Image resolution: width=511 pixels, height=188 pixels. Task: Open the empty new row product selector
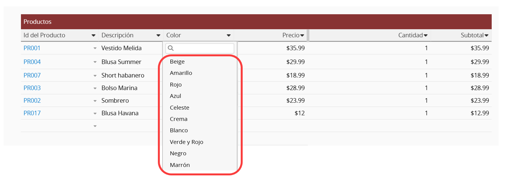pyautogui.click(x=95, y=126)
